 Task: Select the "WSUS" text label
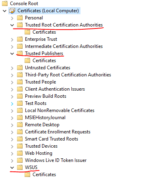[31, 167]
